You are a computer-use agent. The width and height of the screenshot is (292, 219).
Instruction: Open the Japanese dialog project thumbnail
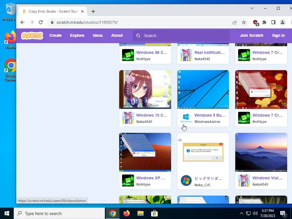tap(203, 152)
